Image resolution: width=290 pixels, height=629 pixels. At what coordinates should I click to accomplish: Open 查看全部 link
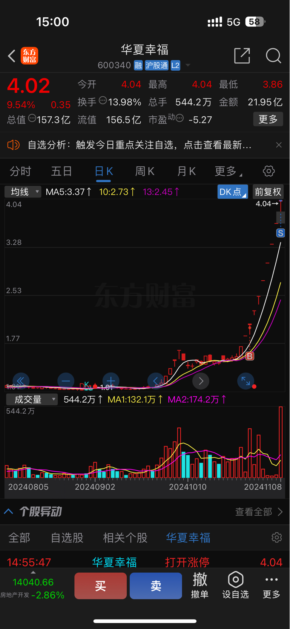coord(259,512)
